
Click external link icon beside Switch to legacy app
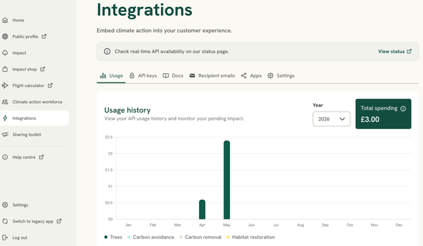point(59,221)
